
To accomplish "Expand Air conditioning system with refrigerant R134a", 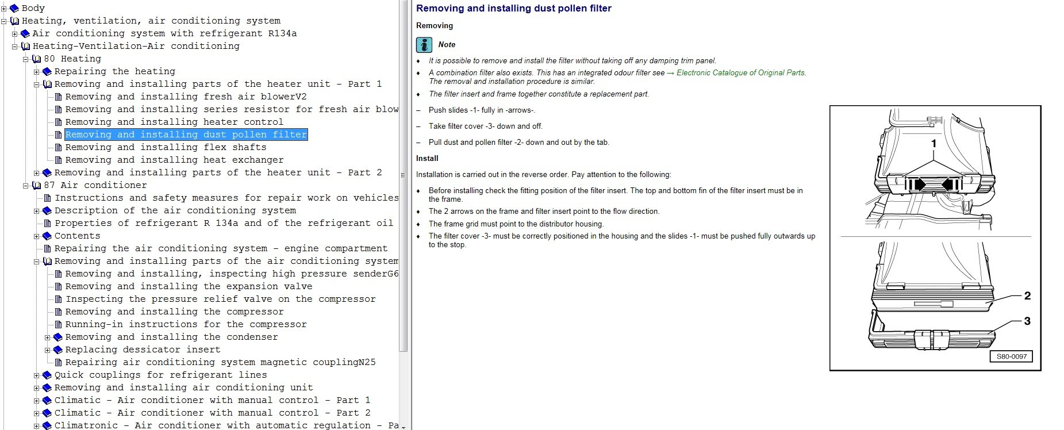I will pyautogui.click(x=15, y=34).
